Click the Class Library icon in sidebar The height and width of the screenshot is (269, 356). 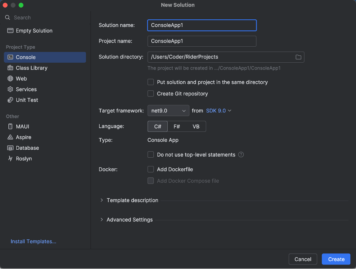point(10,68)
